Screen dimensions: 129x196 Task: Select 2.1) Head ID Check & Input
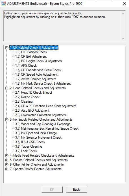(x=34, y=93)
